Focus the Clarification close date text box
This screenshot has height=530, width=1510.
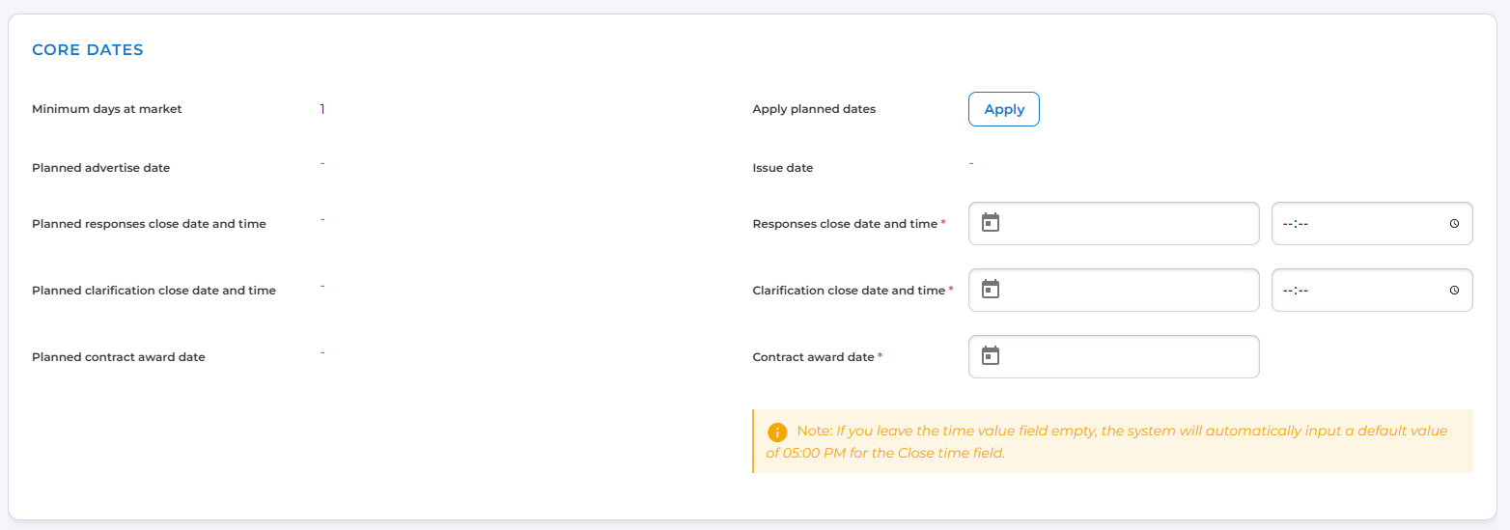click(1125, 290)
